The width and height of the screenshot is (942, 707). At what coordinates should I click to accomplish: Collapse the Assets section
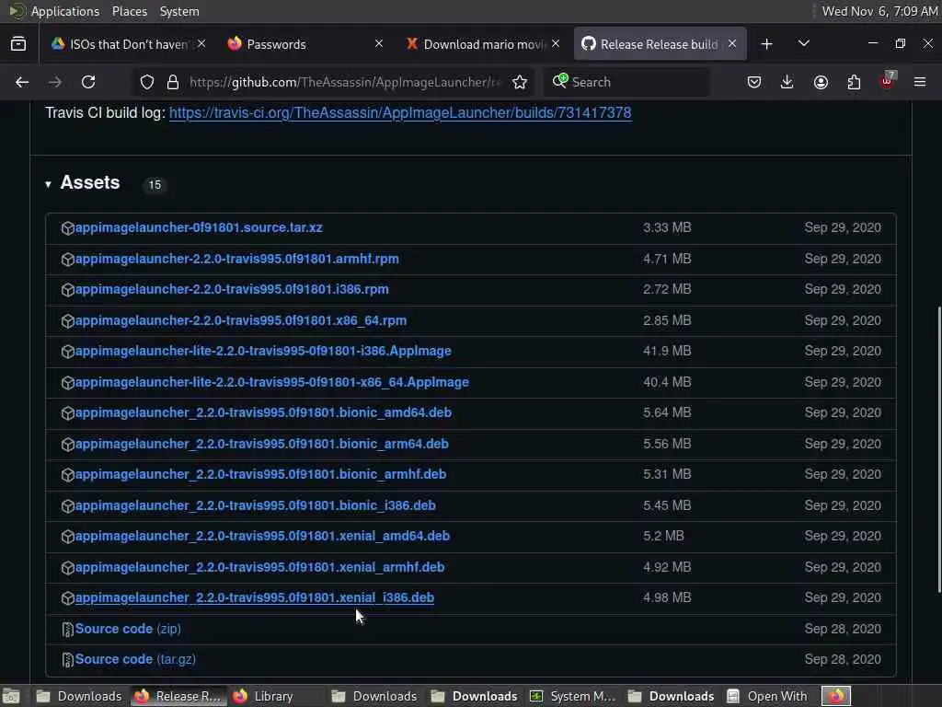click(x=48, y=184)
